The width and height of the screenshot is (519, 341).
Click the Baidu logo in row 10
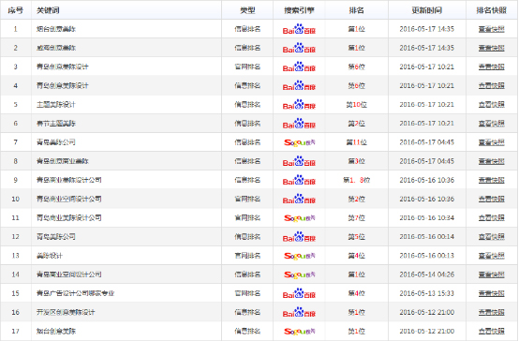point(299,199)
